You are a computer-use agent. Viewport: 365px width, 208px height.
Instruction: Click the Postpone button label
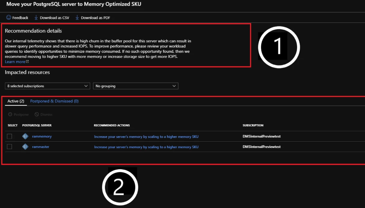tap(21, 115)
